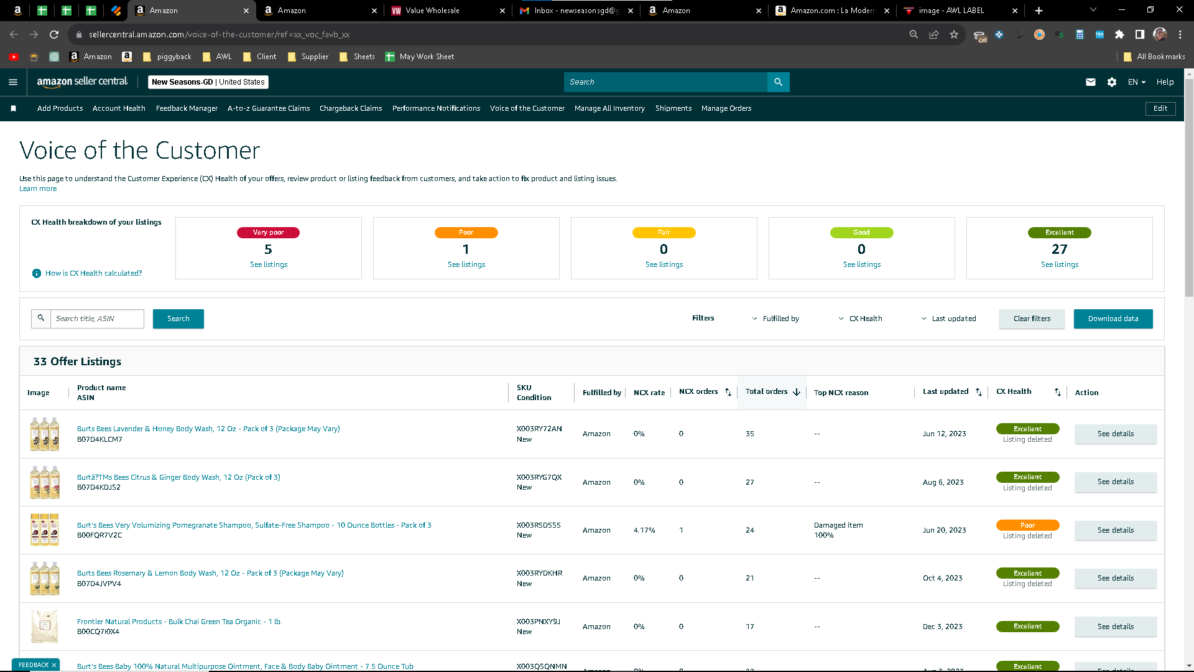The width and height of the screenshot is (1194, 672).
Task: Click How is CX Health calculated link
Action: (94, 273)
